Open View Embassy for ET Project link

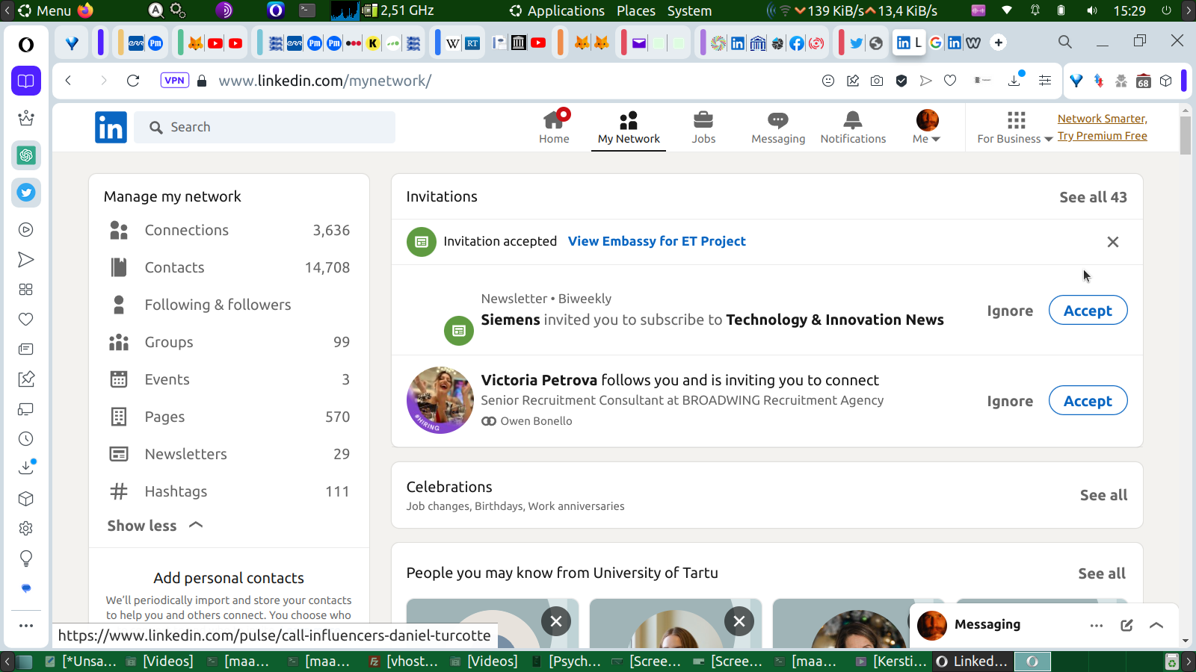pyautogui.click(x=657, y=241)
